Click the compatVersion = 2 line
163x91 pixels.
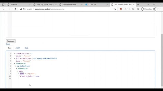pyautogui.click(x=23, y=53)
